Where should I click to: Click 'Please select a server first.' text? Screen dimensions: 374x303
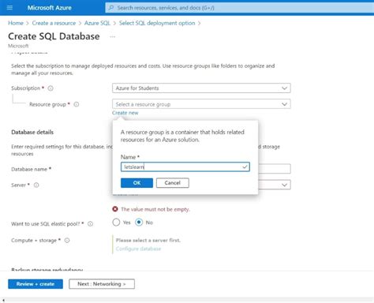(148, 240)
